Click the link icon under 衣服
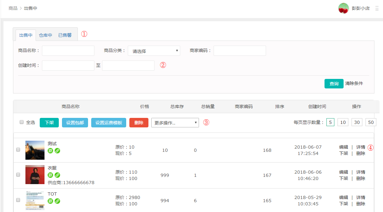 tap(57, 175)
